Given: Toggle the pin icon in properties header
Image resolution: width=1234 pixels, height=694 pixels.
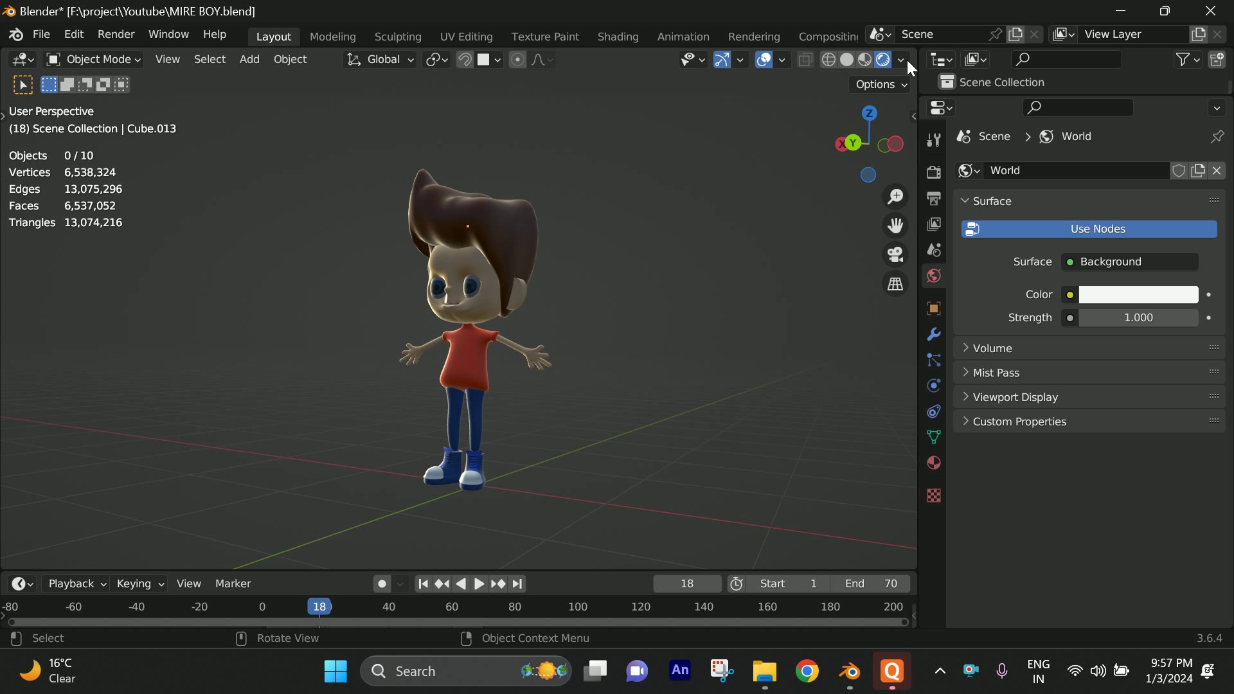Looking at the screenshot, I should coord(1217,136).
